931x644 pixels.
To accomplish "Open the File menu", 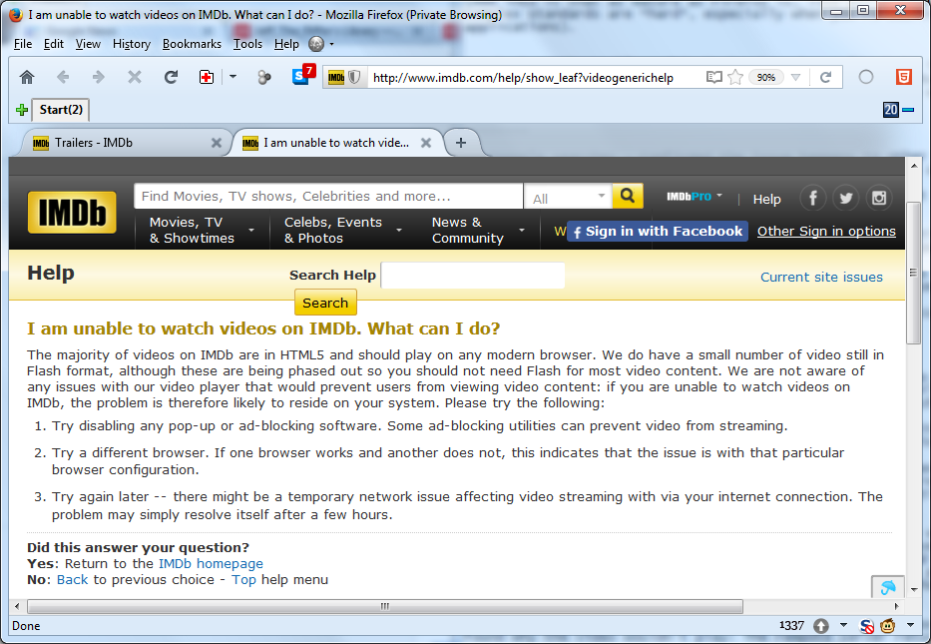I will point(23,44).
